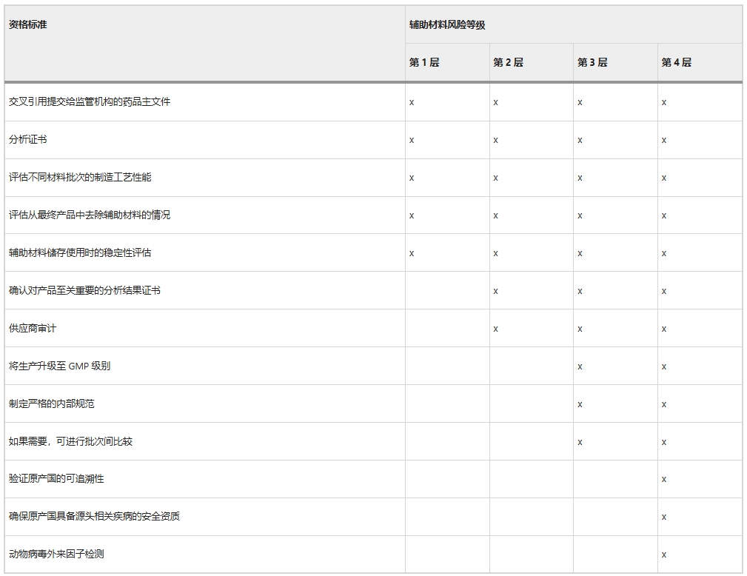Click the 验证原产国的可追溯性 row label

coord(56,478)
